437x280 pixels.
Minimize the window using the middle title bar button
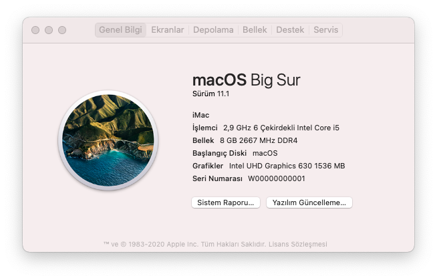pyautogui.click(x=48, y=30)
